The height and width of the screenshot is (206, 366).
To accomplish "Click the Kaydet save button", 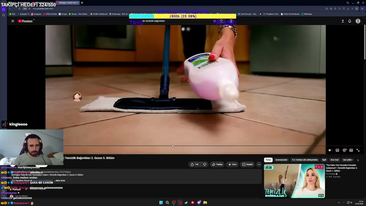I will tap(248, 165).
